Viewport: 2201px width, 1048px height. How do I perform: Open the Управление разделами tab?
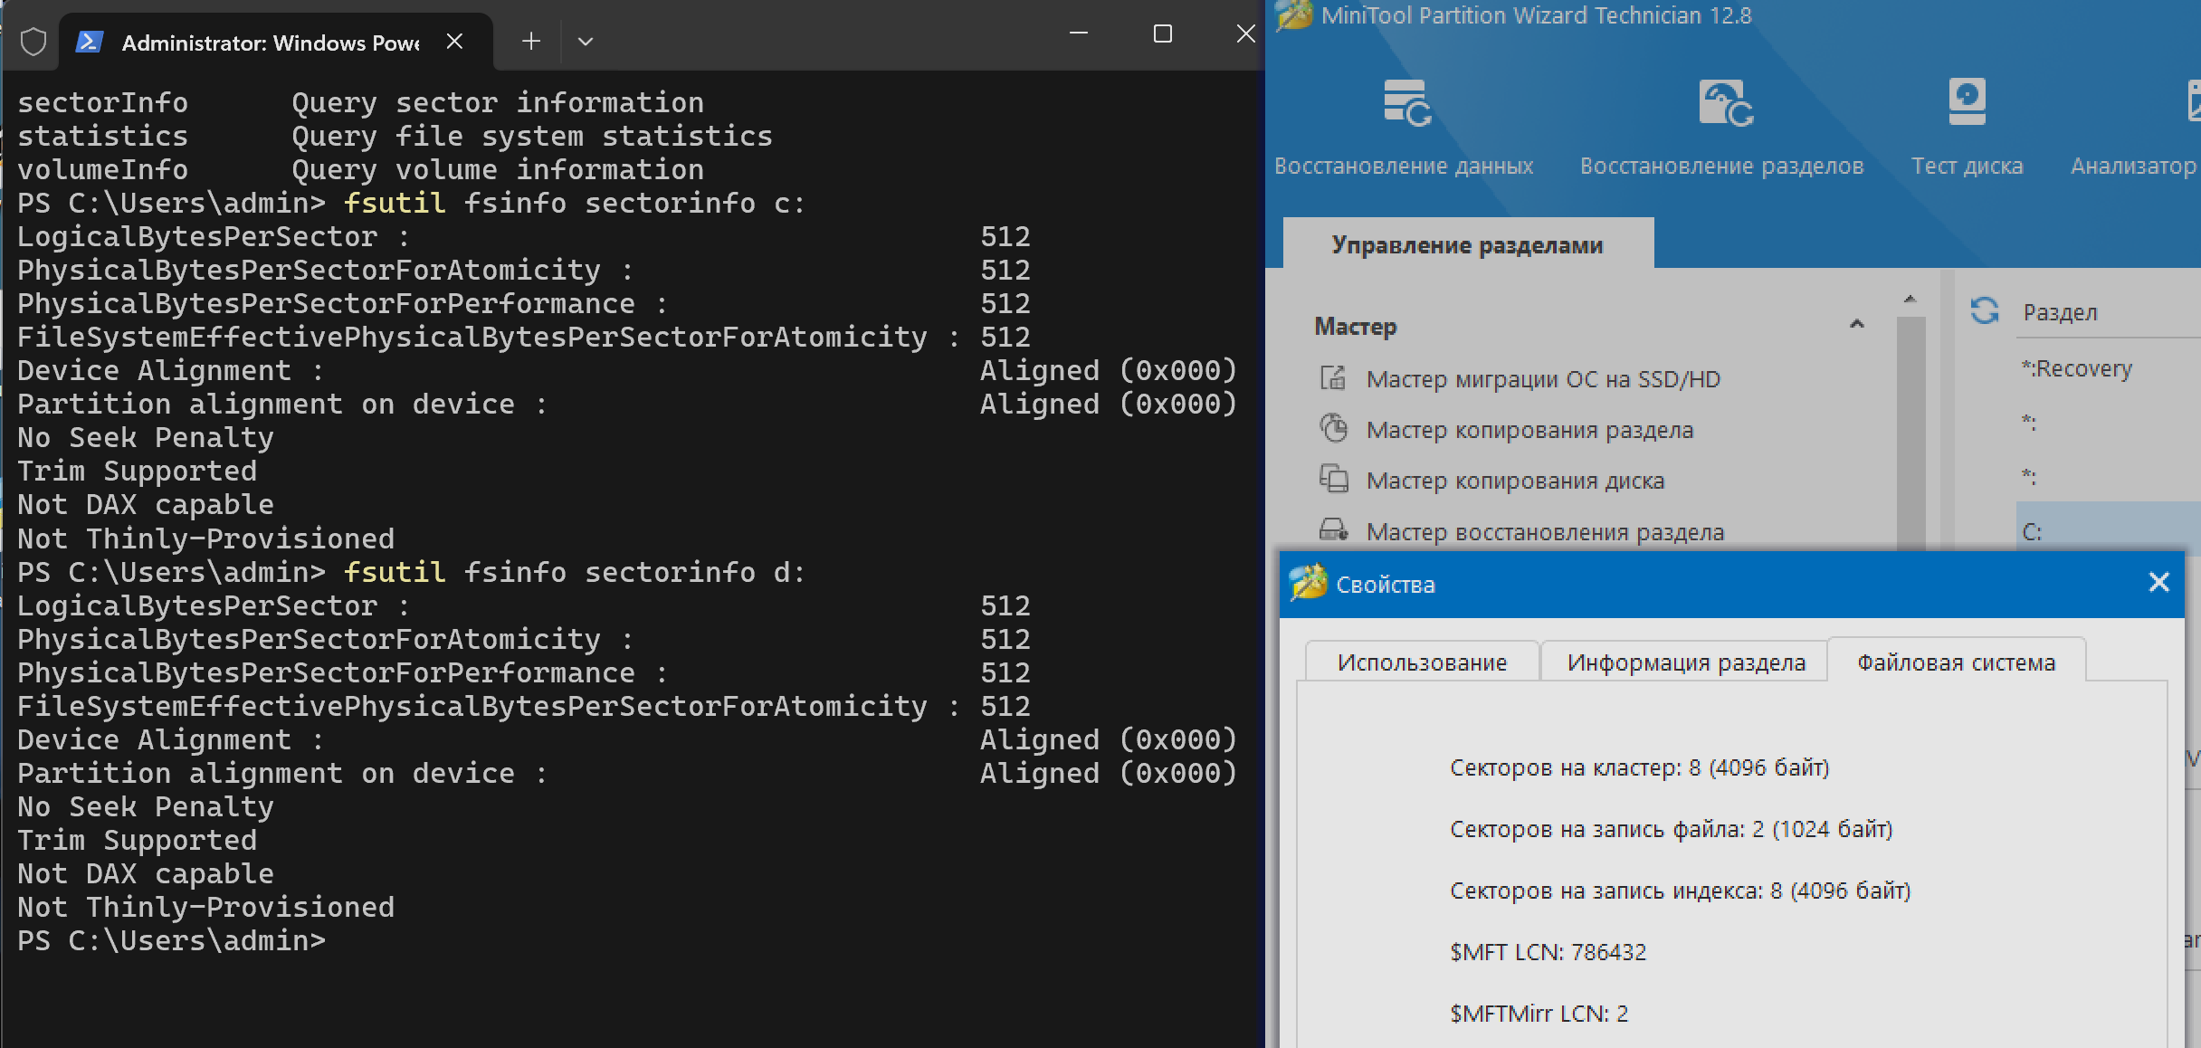tap(1467, 244)
